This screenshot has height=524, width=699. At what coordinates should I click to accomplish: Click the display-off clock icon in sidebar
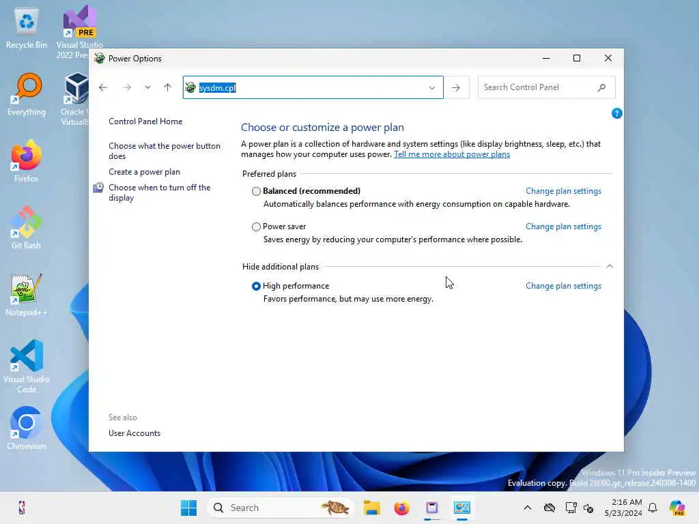point(98,188)
